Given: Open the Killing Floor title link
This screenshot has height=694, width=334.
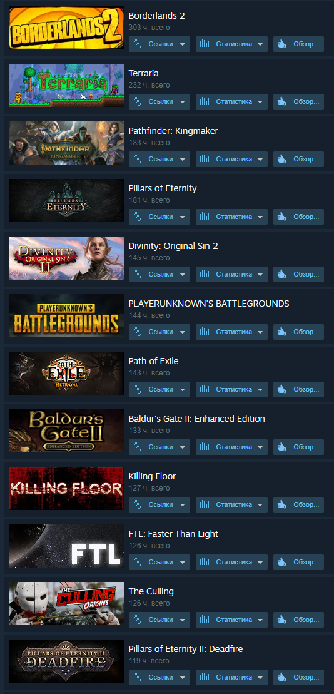Looking at the screenshot, I should 152,476.
